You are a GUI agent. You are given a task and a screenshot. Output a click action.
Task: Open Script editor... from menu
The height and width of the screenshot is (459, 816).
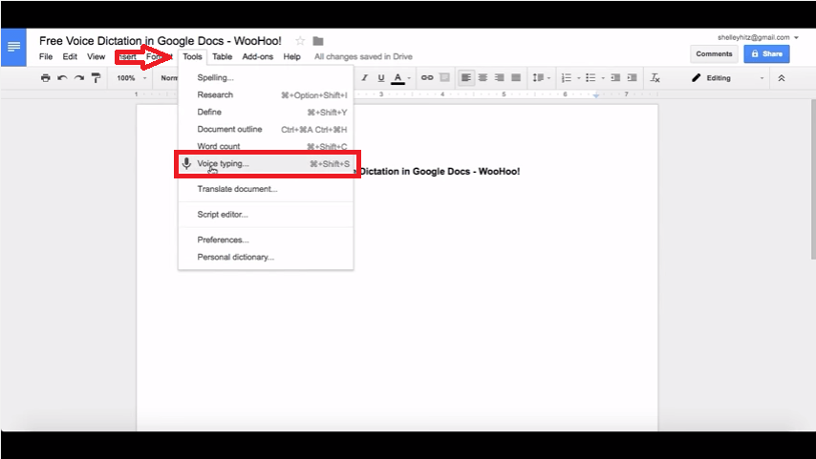(x=266, y=215)
